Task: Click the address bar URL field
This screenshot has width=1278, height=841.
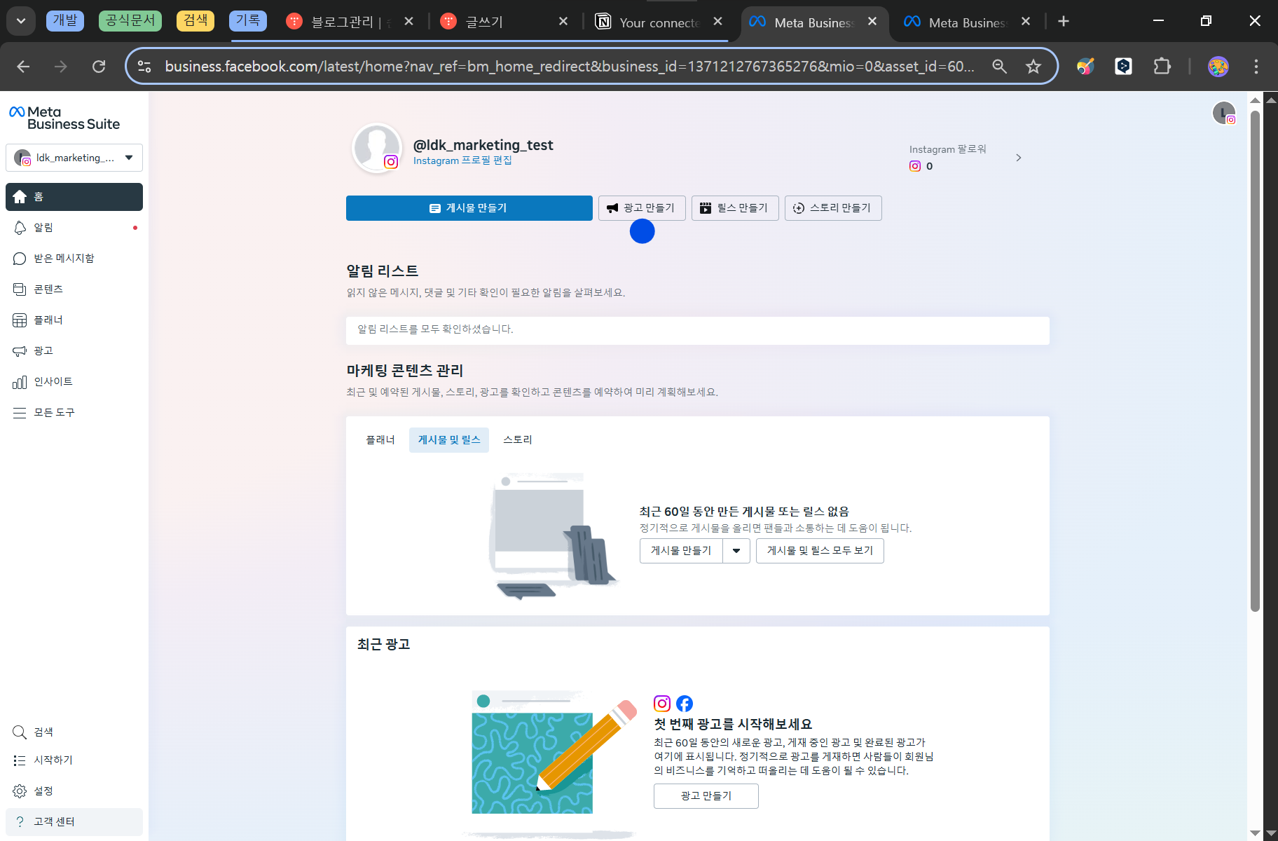Action: pyautogui.click(x=569, y=67)
